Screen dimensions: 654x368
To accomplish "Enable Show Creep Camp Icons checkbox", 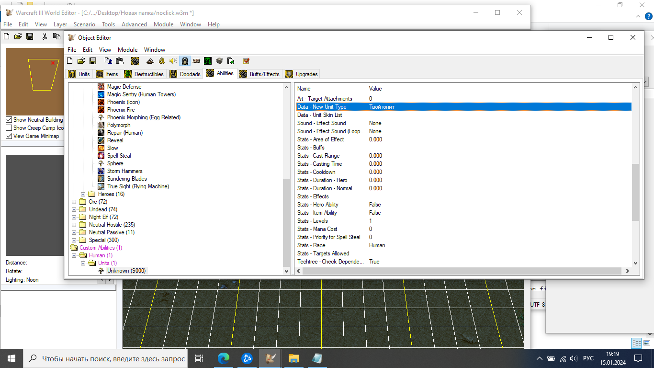I will pos(9,128).
